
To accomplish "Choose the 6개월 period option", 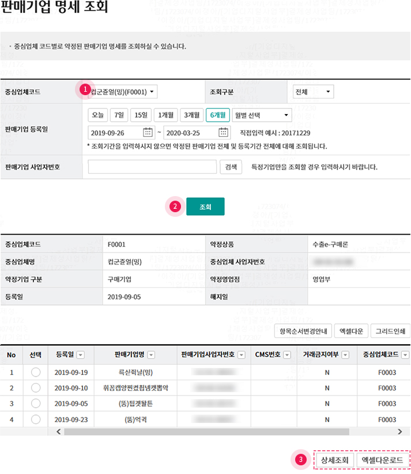I will tap(218, 115).
